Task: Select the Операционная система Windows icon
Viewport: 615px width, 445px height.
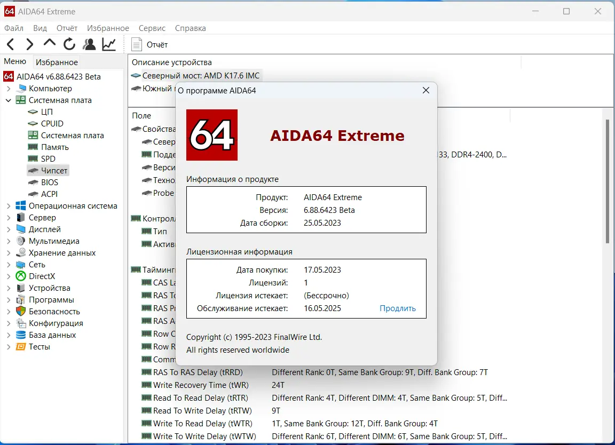Action: (x=21, y=205)
